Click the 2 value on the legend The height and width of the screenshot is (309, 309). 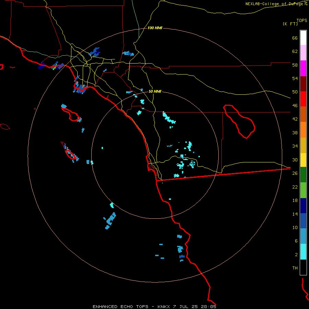coord(296,255)
